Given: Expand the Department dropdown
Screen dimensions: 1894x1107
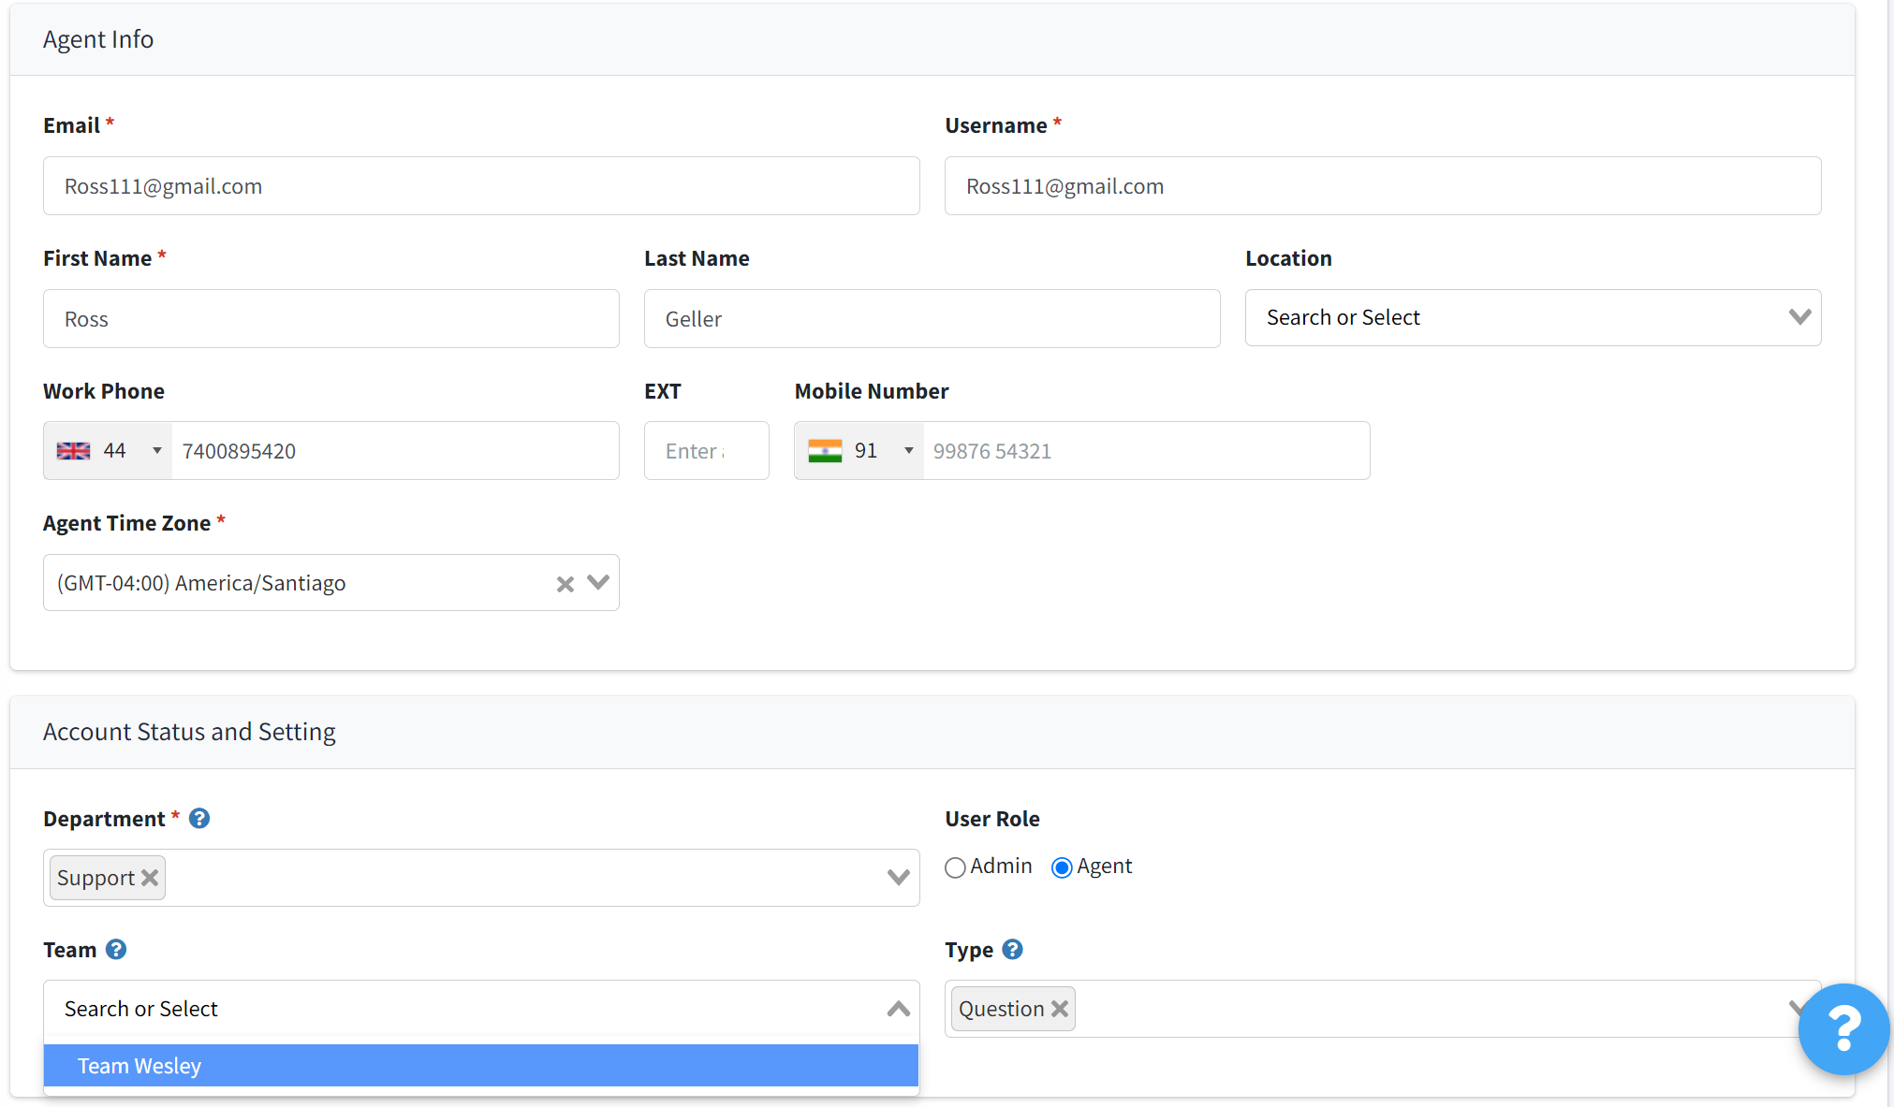Looking at the screenshot, I should 898,877.
